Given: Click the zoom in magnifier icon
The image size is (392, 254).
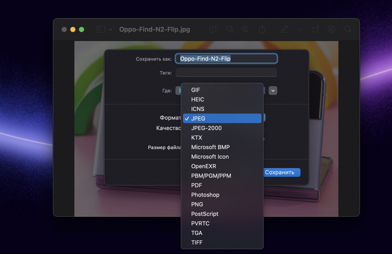Looking at the screenshot, I should pyautogui.click(x=245, y=29).
